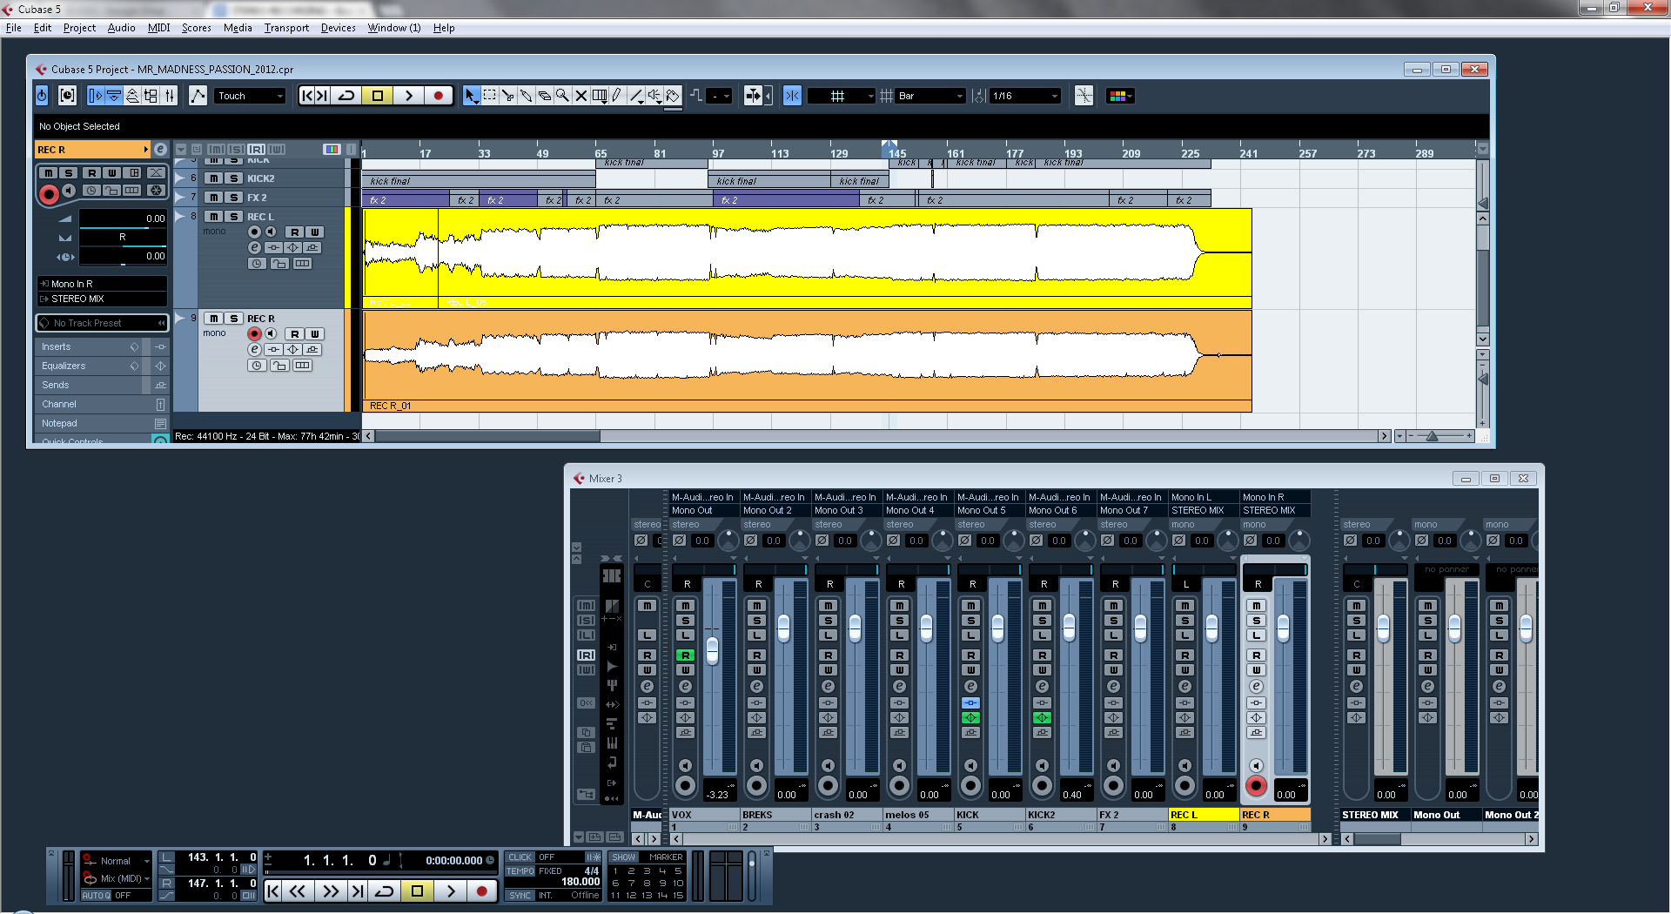Screen dimensions: 1671x914
Task: Go to project end in transport panel
Action: [357, 890]
